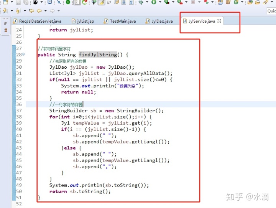Switch to ReqJslDataServlet.java tab

pyautogui.click(x=37, y=21)
